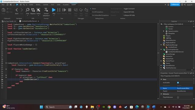Open the Format Selection dropdown arrow
Image resolution: width=195 pixels, height=110 pixels.
click(x=49, y=16)
